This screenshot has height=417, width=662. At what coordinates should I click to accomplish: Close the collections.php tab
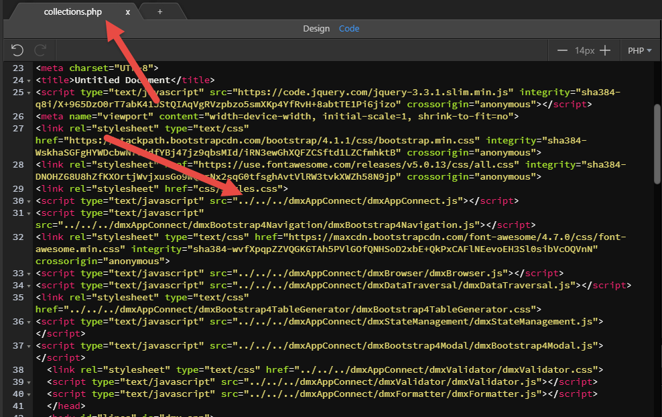tap(127, 12)
